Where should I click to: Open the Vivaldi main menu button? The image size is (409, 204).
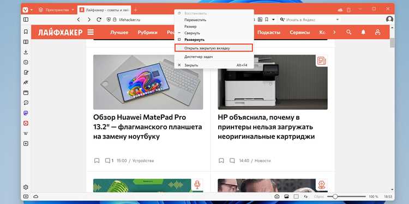click(x=25, y=10)
